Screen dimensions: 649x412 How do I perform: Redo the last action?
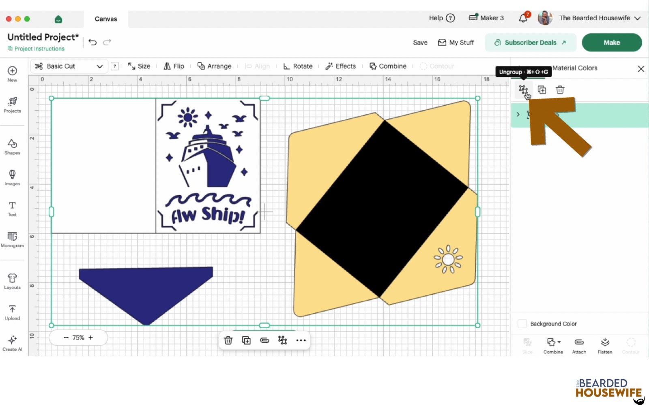[107, 42]
